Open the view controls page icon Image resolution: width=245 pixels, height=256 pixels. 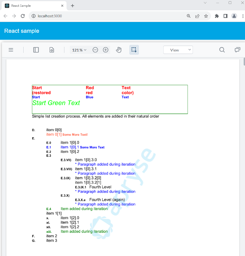(x=52, y=50)
